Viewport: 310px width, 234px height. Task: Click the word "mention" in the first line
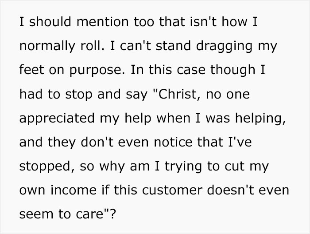pos(103,22)
